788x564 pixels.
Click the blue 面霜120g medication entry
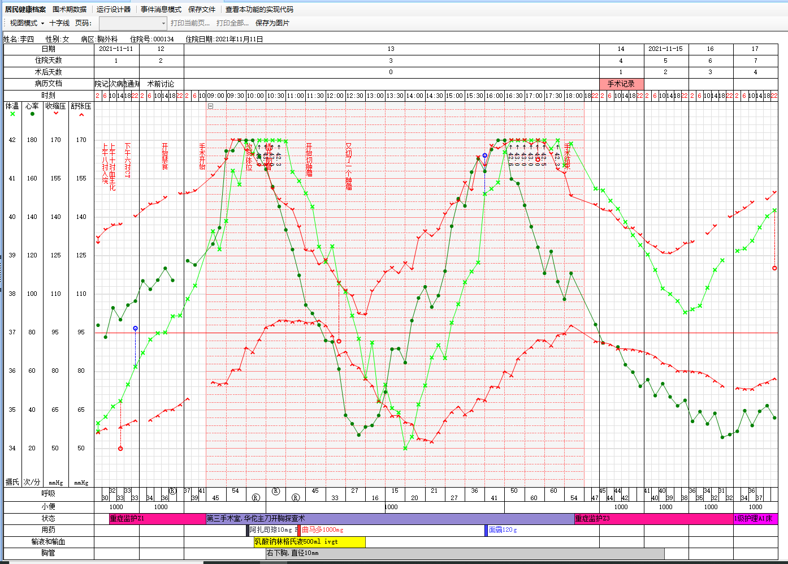click(x=501, y=530)
